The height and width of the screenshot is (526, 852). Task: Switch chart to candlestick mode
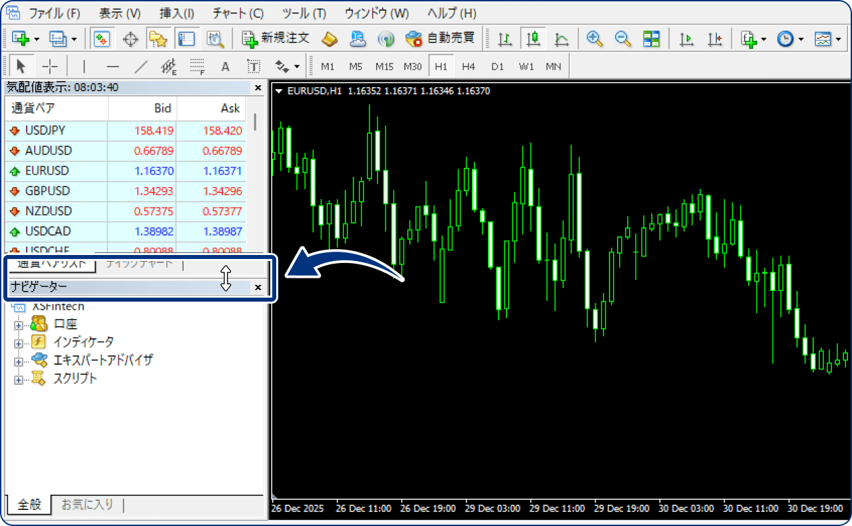533,39
